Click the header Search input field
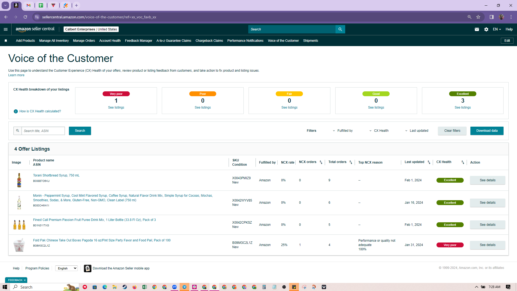The width and height of the screenshot is (517, 291). [x=292, y=29]
